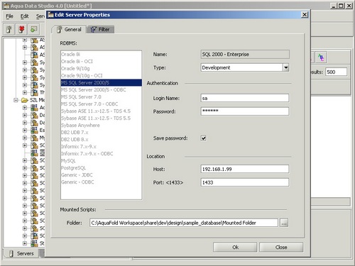Click the Password field
The image size is (355, 266).
(245, 111)
